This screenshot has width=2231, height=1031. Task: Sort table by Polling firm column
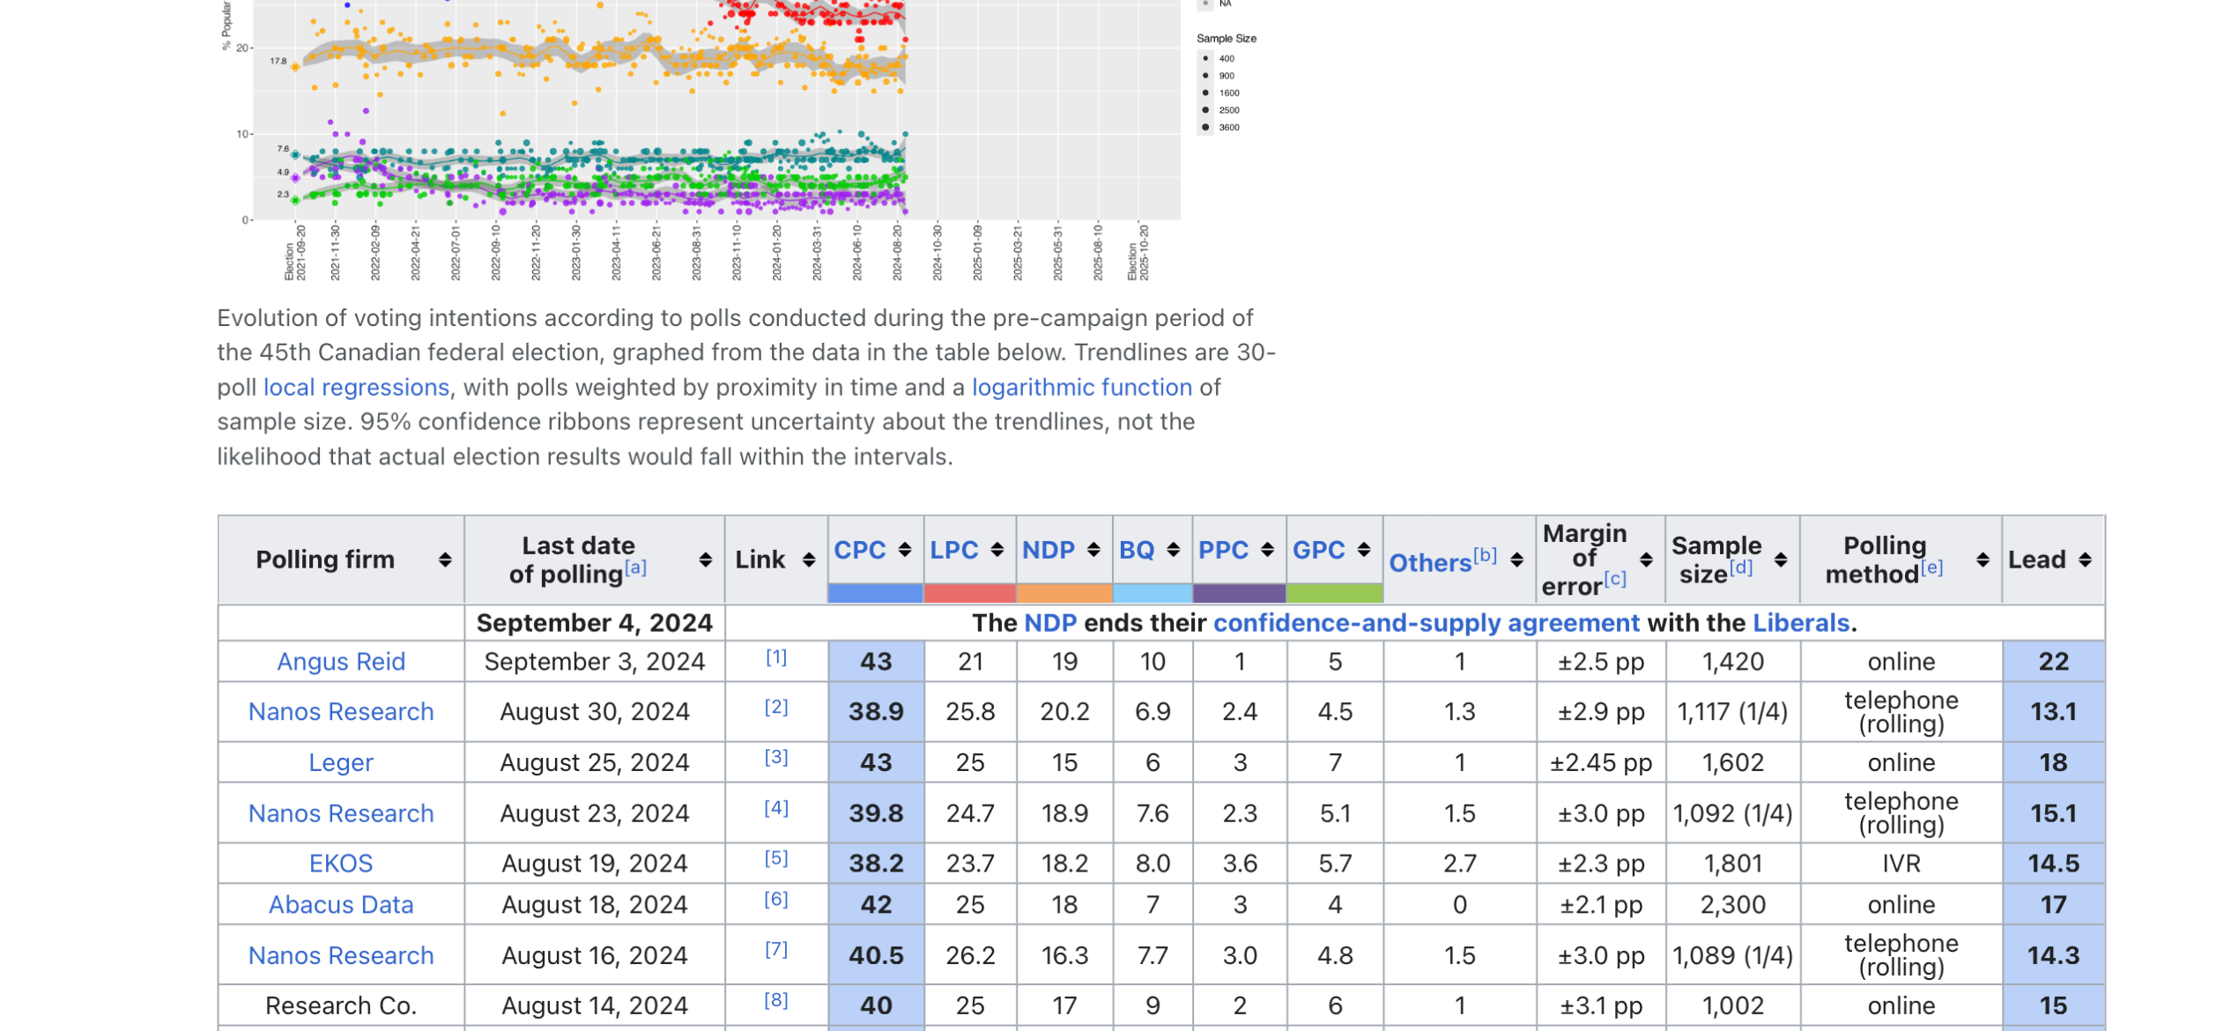[x=445, y=560]
